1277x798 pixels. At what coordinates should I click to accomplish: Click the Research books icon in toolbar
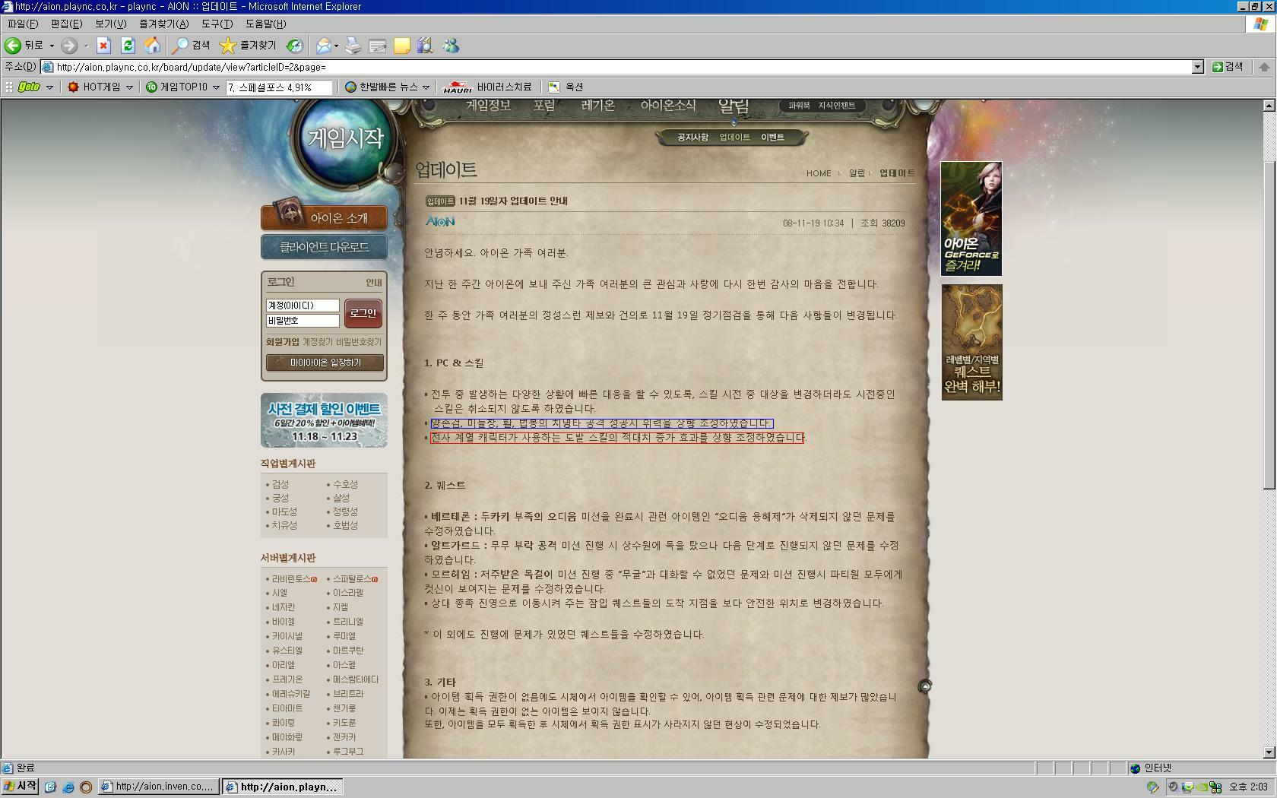425,46
